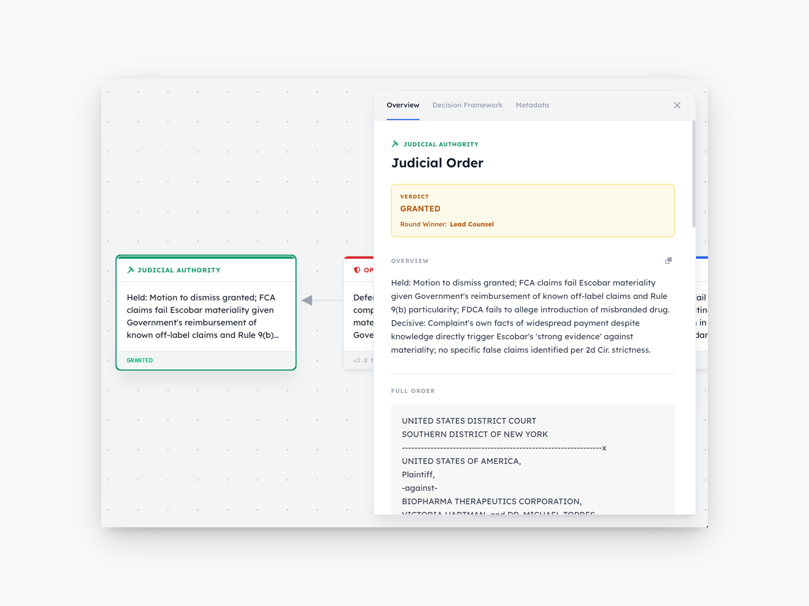The width and height of the screenshot is (809, 606).
Task: Select the Judicial Authority node summary text
Action: [202, 316]
